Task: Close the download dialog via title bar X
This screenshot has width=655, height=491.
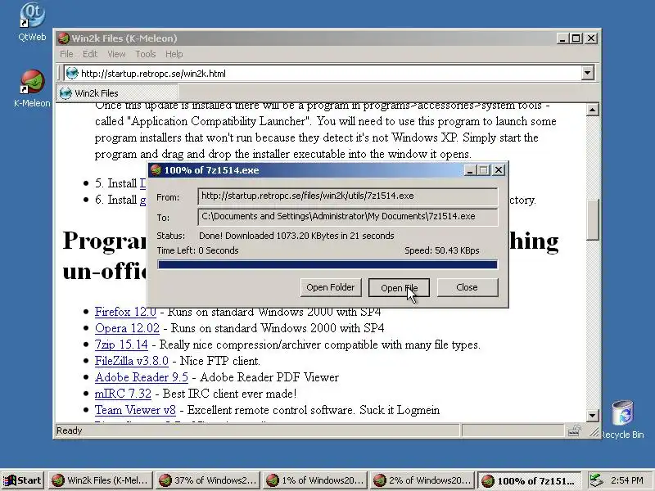Action: coord(499,170)
